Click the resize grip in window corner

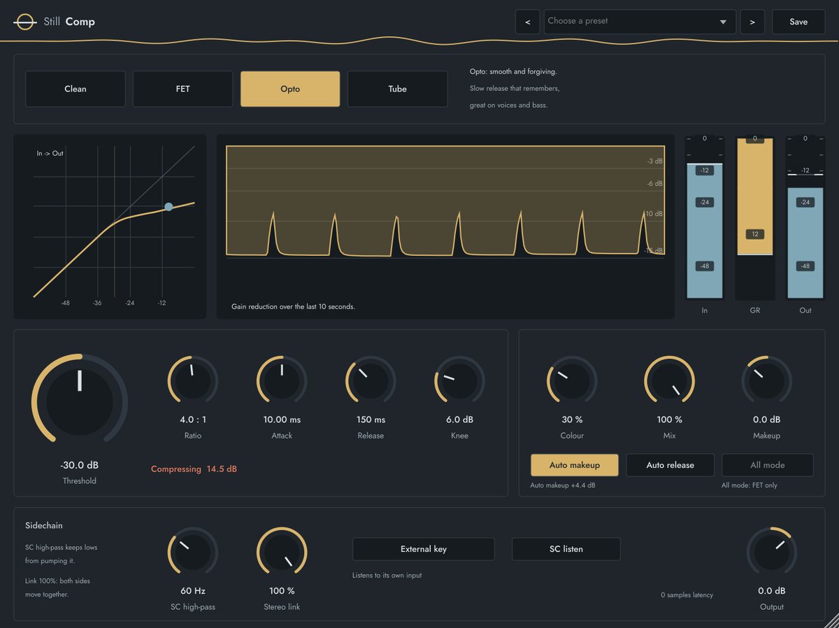click(x=831, y=620)
